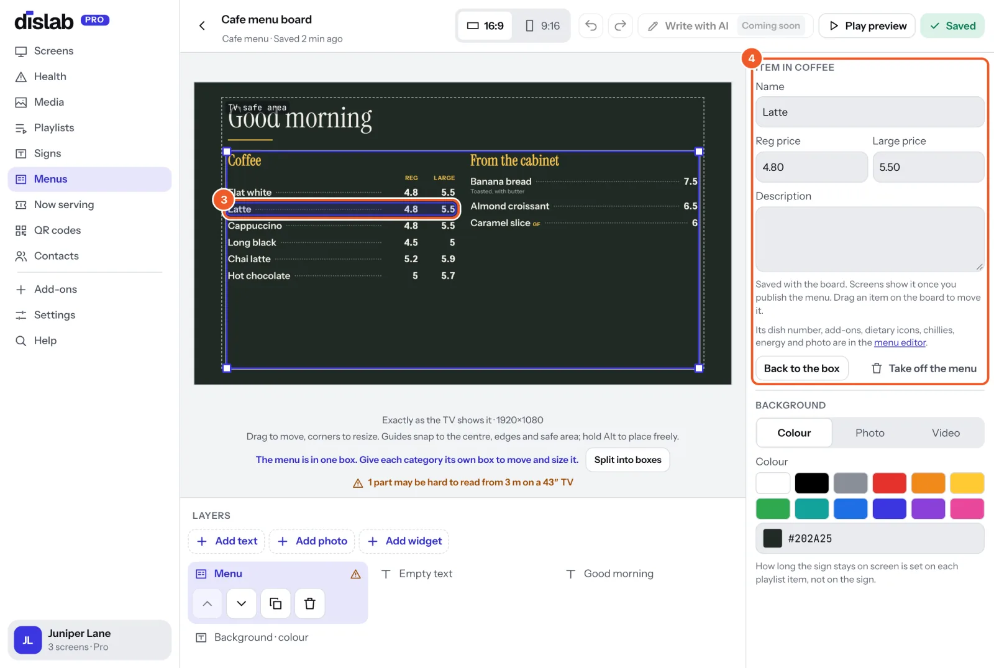Open Contacts page

pyautogui.click(x=89, y=256)
